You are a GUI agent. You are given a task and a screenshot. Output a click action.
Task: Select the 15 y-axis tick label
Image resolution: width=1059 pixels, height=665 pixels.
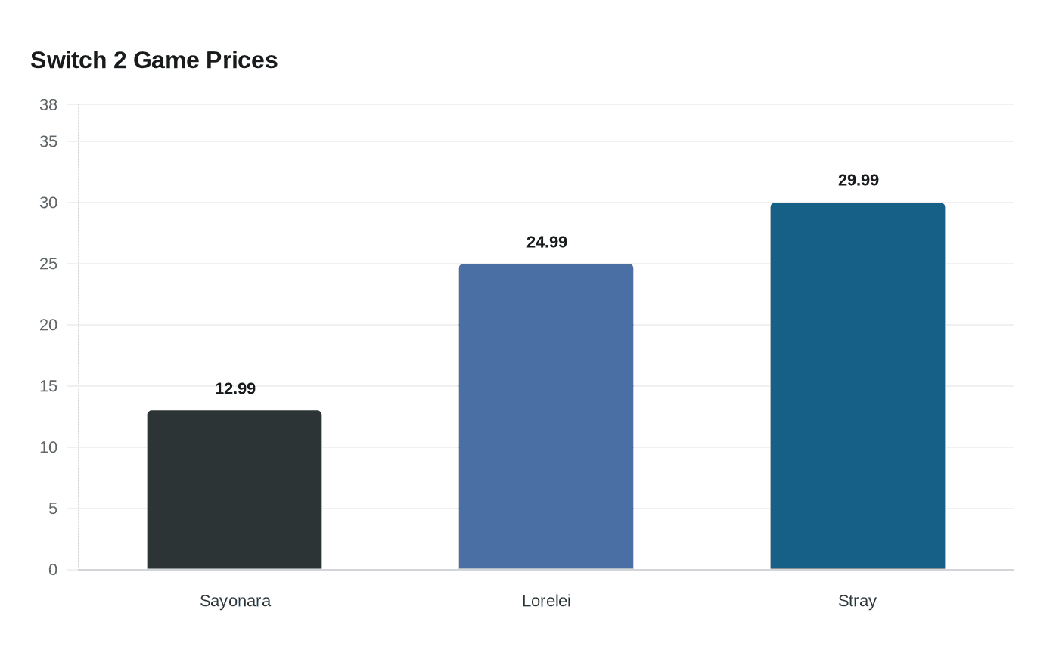(48, 386)
